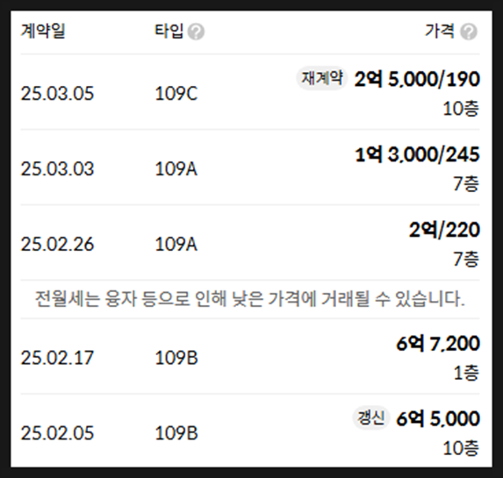
Task: Click the price 2억 5,000/190
Action: coord(417,79)
